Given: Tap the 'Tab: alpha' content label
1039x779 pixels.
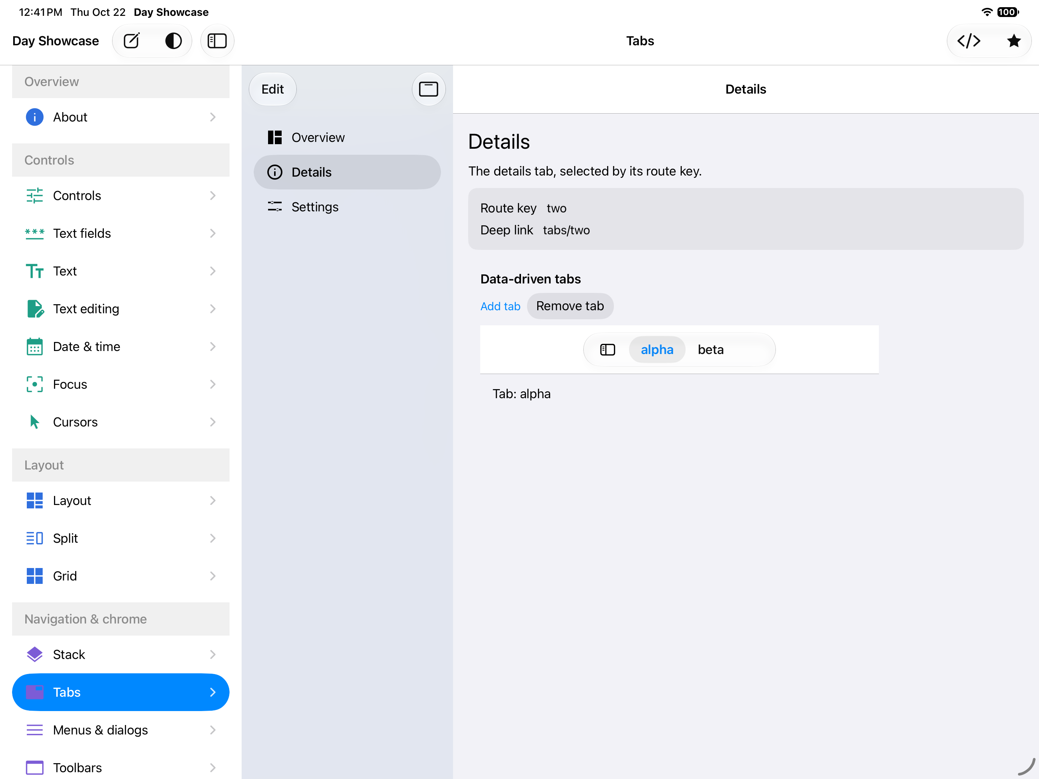Looking at the screenshot, I should (x=521, y=394).
